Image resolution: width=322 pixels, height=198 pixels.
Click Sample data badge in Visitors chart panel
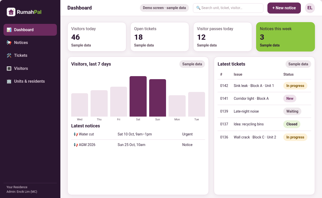pos(192,64)
